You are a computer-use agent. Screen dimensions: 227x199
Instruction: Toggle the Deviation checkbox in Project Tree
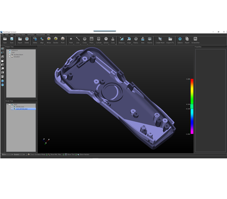tap(10, 57)
